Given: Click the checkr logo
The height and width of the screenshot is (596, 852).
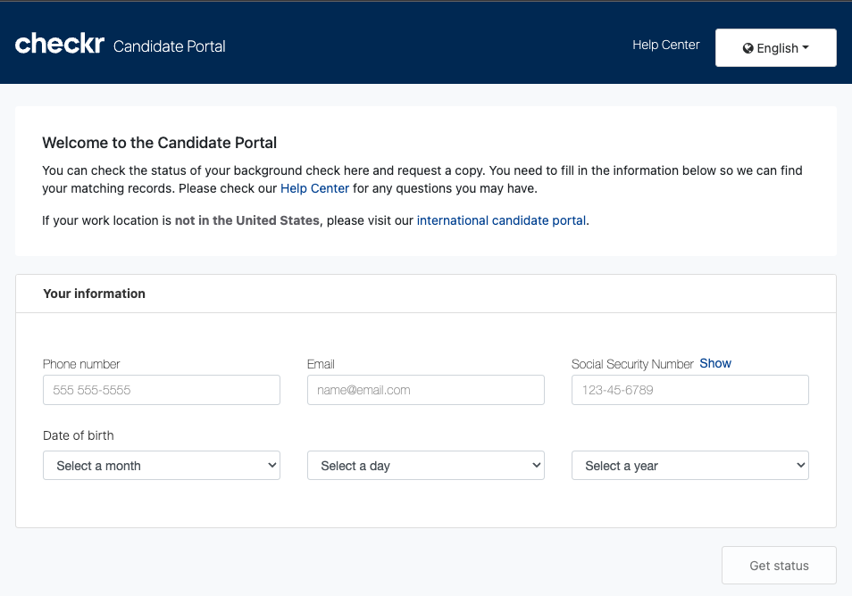Looking at the screenshot, I should pos(60,44).
